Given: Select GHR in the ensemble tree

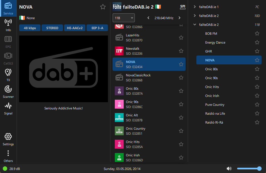Looking at the screenshot, I should (229, 51).
